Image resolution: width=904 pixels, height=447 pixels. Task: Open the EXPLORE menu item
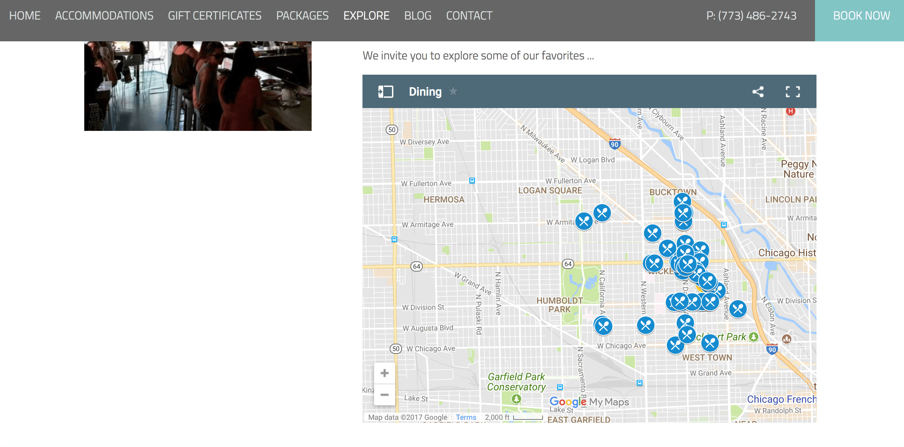366,16
